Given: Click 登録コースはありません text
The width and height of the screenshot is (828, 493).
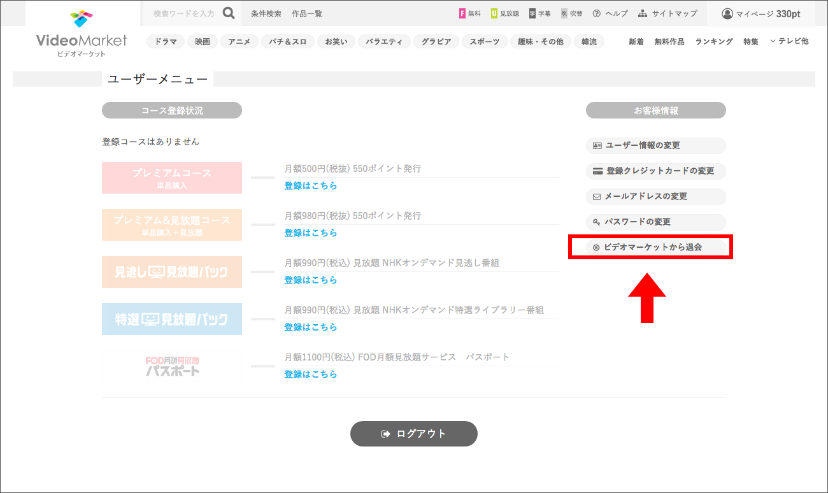Looking at the screenshot, I should coord(151,141).
